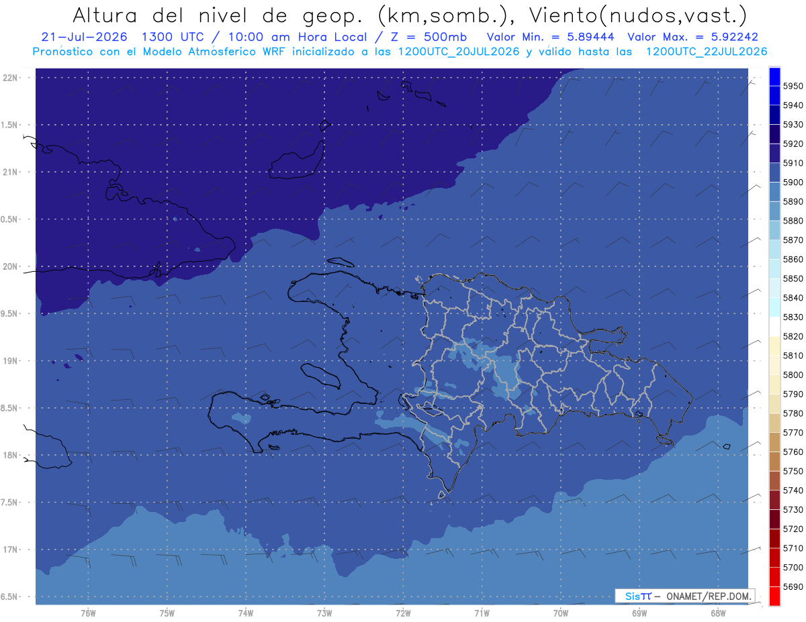Image resolution: width=806 pixels, height=622 pixels.
Task: Click the 19N latitude axis label
Action: tap(10, 361)
